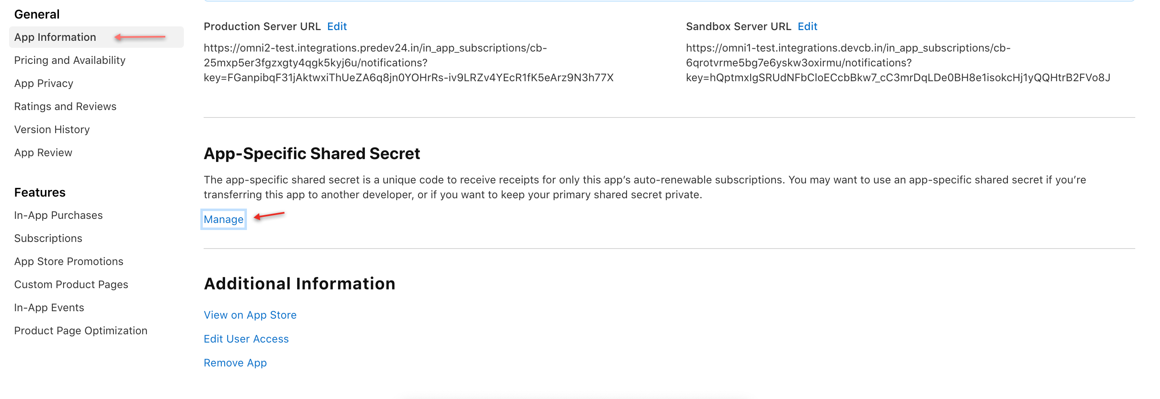Click the Remove App link

pyautogui.click(x=235, y=363)
